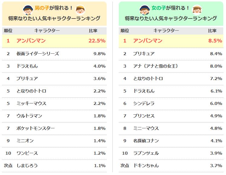Click ミッキーマウス in the boys' list
Viewport: 226px width, 175px height.
coord(32,103)
